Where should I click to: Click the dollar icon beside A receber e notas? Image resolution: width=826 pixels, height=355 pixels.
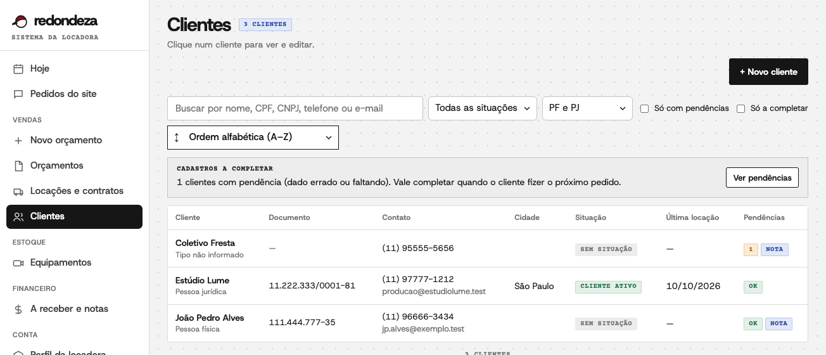coord(18,309)
